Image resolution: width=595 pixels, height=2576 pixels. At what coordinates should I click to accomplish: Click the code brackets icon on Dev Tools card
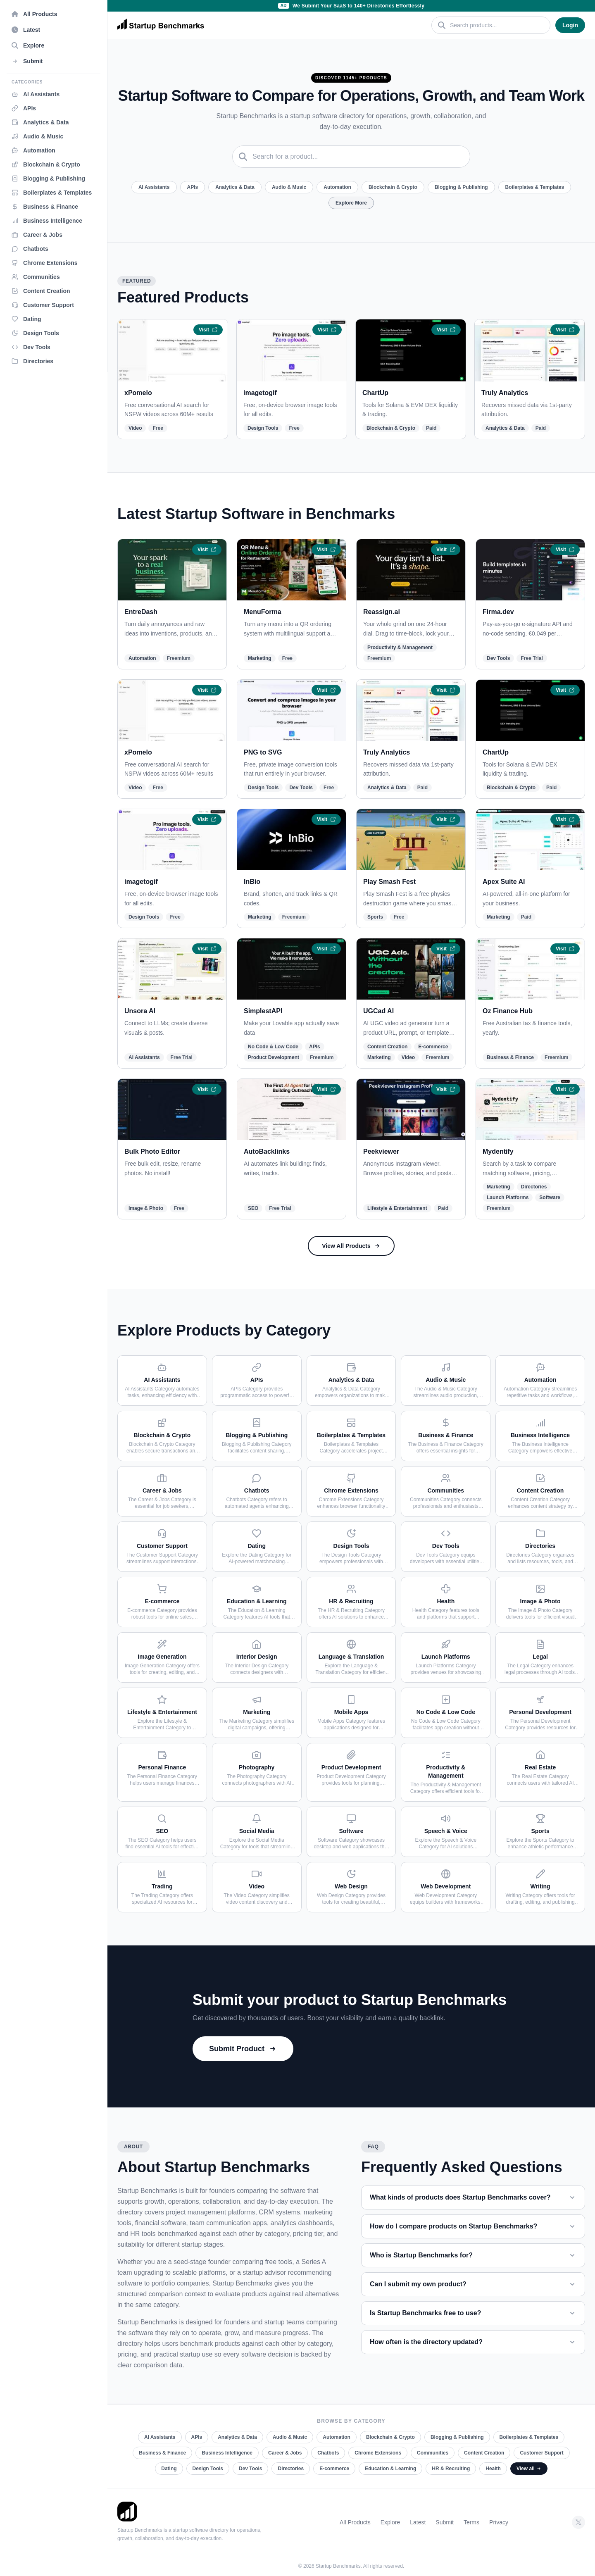coord(446,1533)
